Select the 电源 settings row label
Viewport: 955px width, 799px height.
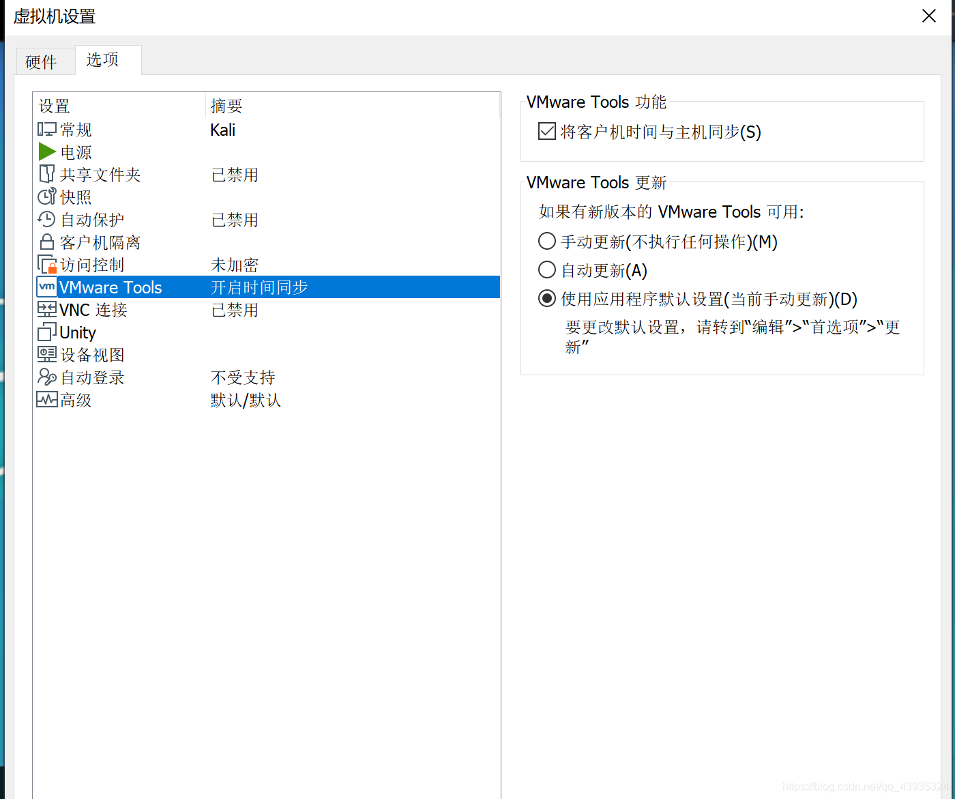(x=76, y=152)
